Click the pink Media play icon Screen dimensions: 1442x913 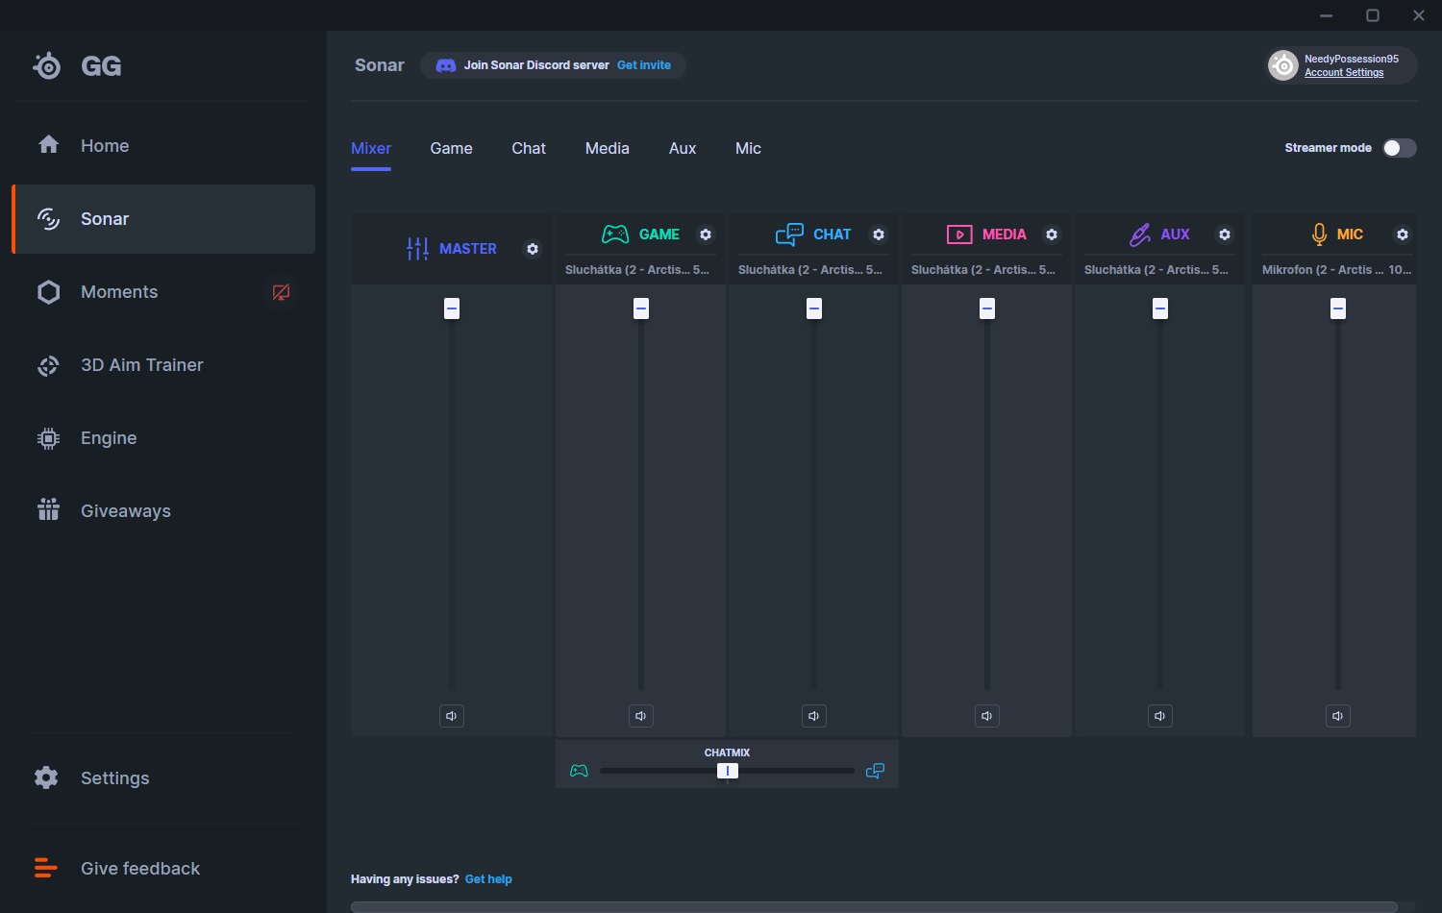pyautogui.click(x=959, y=234)
